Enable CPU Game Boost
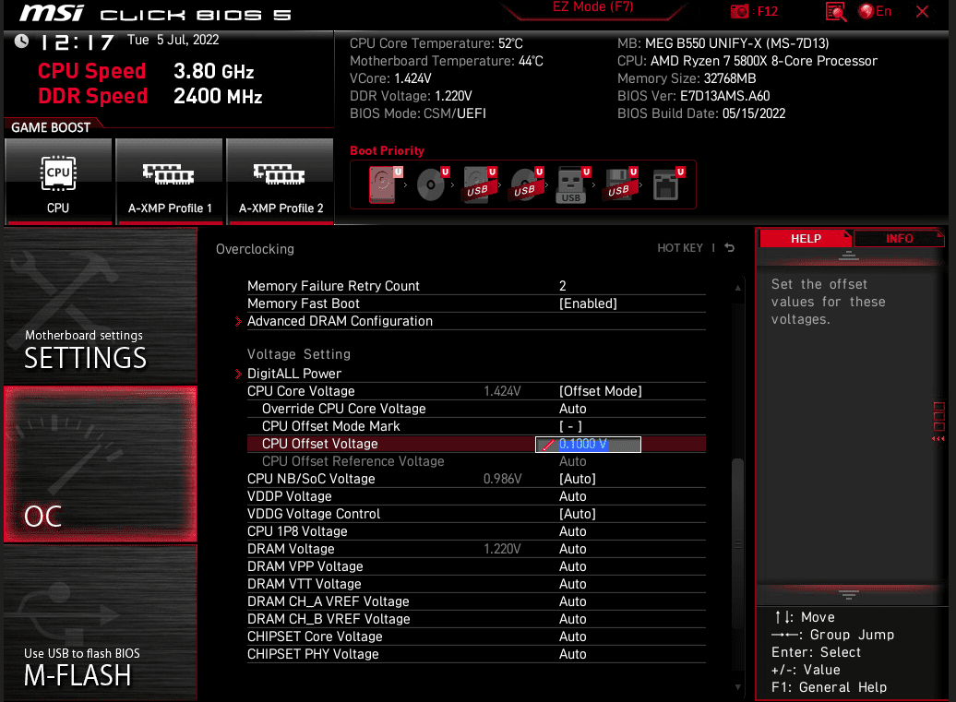Image resolution: width=956 pixels, height=702 pixels. (58, 182)
